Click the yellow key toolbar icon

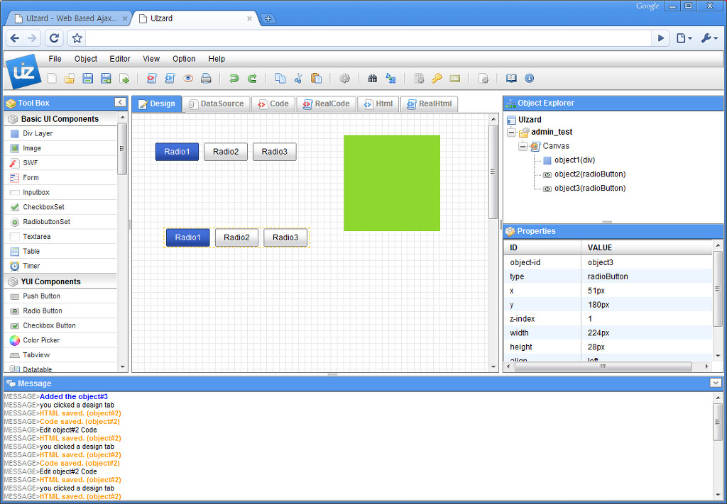pos(437,79)
